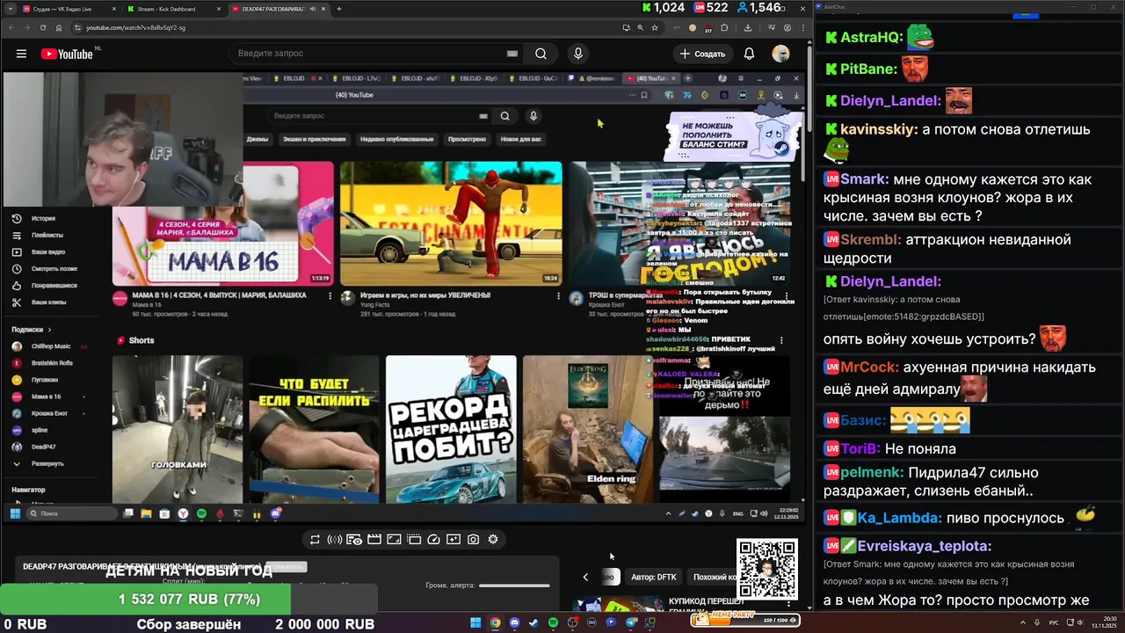Click the broadcast waves icon in player toolbar
Image resolution: width=1125 pixels, height=633 pixels.
(334, 540)
